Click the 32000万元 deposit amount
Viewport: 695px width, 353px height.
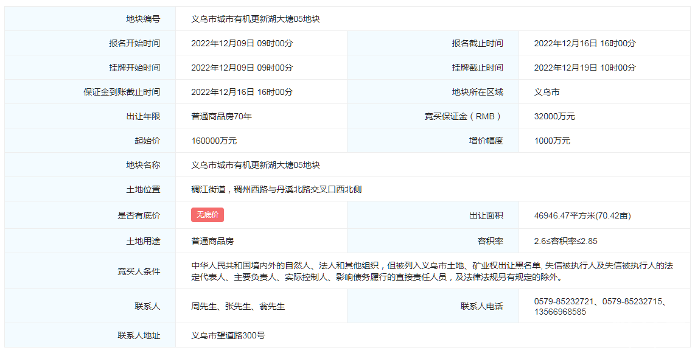(x=554, y=116)
